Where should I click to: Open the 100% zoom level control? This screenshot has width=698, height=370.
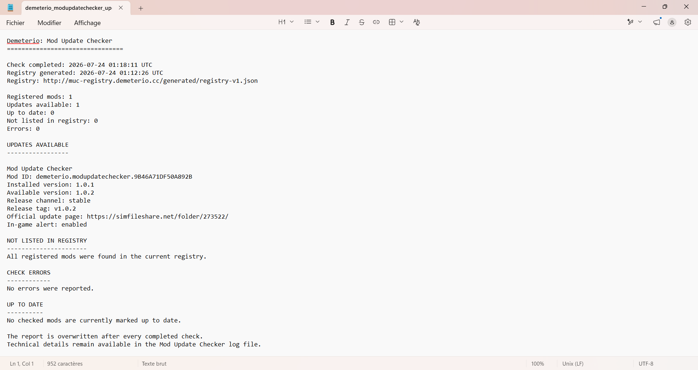point(538,364)
